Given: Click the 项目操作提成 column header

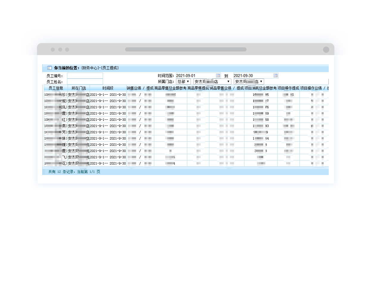Looking at the screenshot, I should click(x=288, y=88).
